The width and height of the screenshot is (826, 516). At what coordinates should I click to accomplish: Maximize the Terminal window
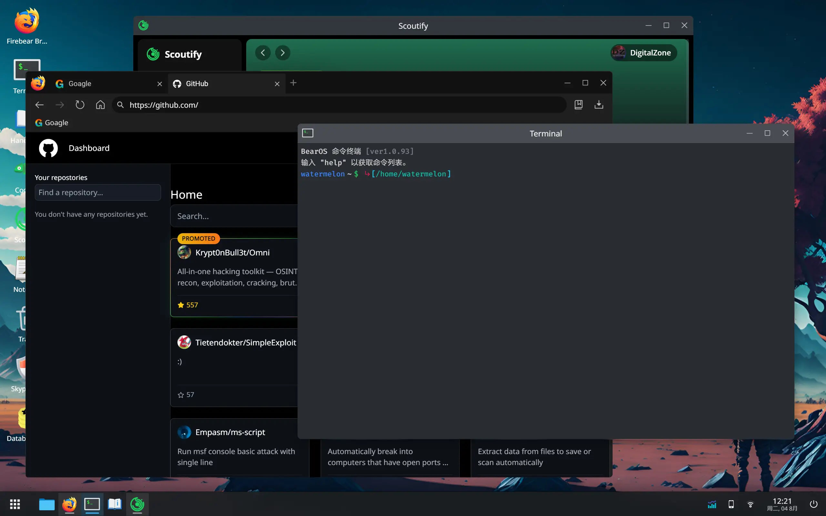click(767, 133)
